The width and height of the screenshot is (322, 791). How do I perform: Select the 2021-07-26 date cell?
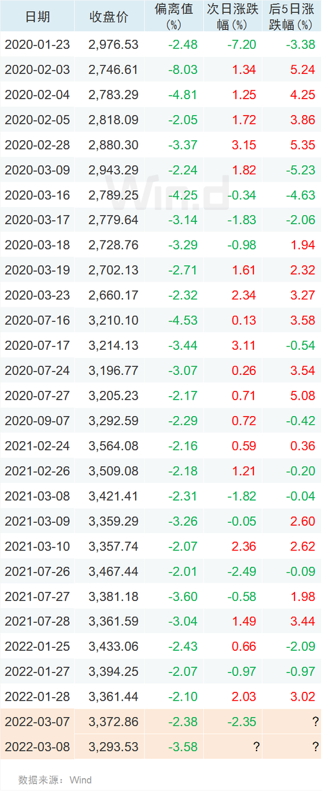point(37,572)
